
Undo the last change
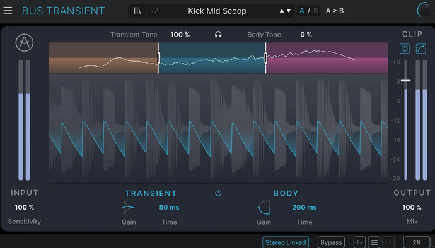pyautogui.click(x=359, y=243)
